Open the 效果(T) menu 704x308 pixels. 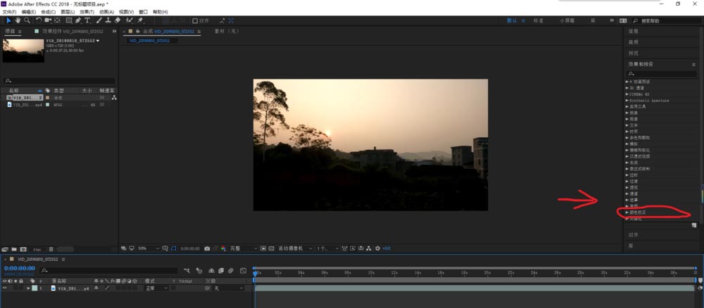click(x=86, y=12)
